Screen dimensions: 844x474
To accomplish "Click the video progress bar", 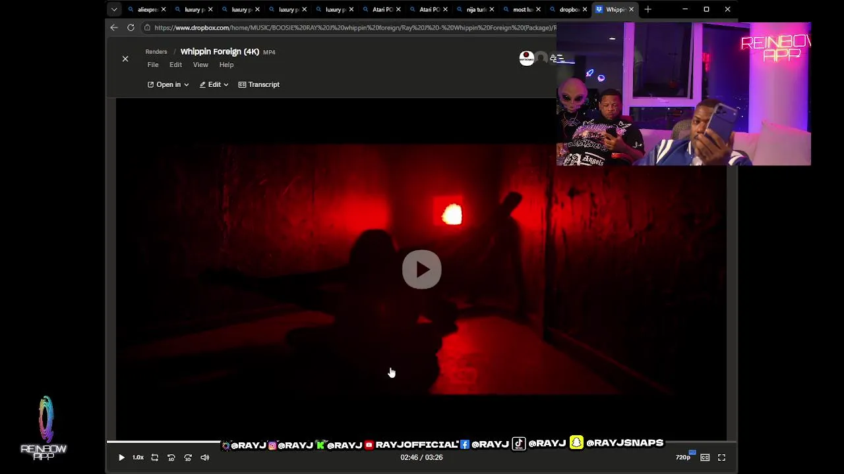I will tap(421, 442).
